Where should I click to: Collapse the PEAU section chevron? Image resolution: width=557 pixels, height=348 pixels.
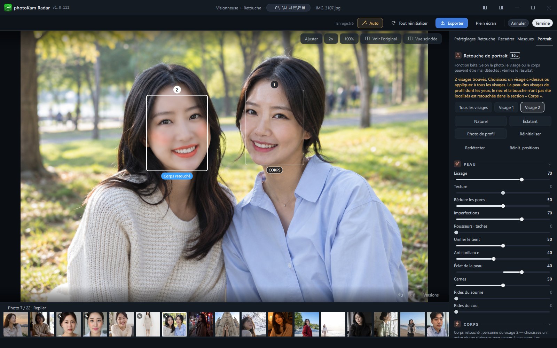coord(550,164)
